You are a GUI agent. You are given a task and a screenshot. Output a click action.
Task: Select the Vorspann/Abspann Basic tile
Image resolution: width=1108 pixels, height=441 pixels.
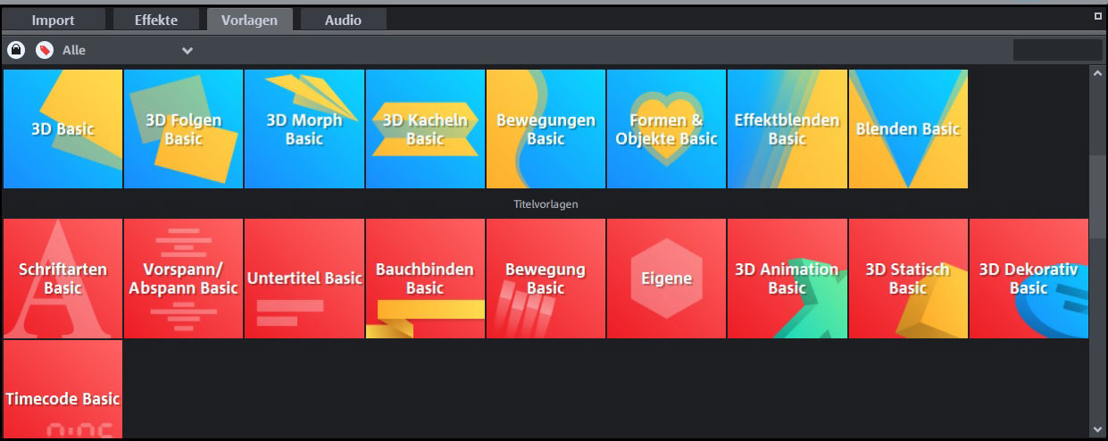pyautogui.click(x=183, y=279)
